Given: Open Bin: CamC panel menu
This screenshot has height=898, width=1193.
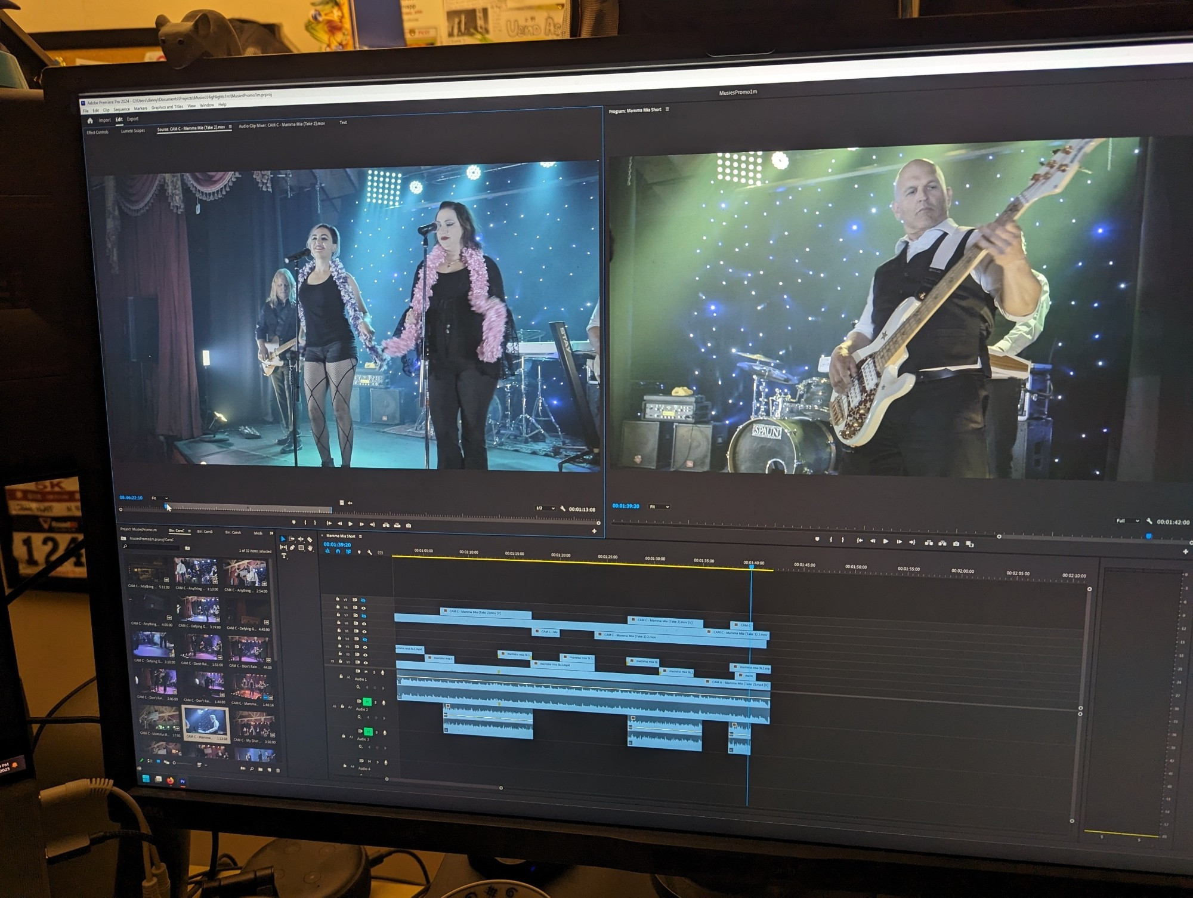Looking at the screenshot, I should [190, 531].
